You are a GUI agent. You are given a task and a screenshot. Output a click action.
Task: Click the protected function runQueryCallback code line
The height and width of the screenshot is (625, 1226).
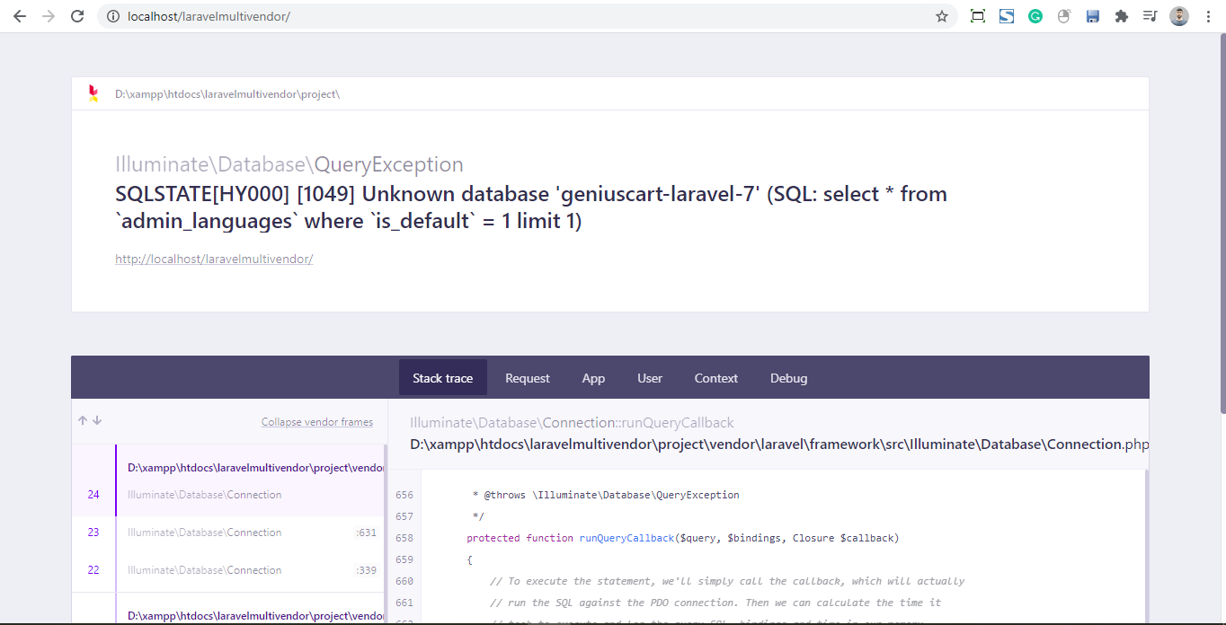[683, 538]
